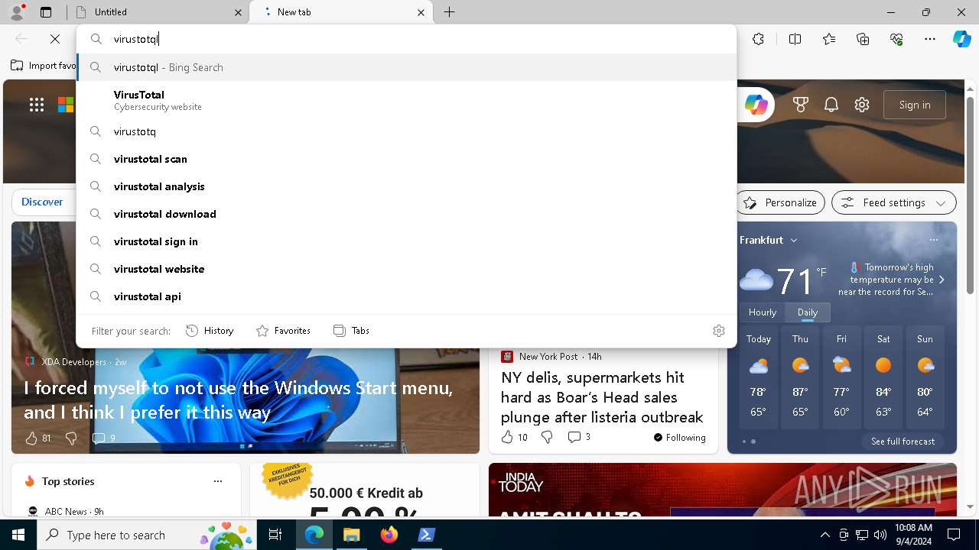Open the Favorites star icon
This screenshot has width=979, height=550.
pos(829,39)
